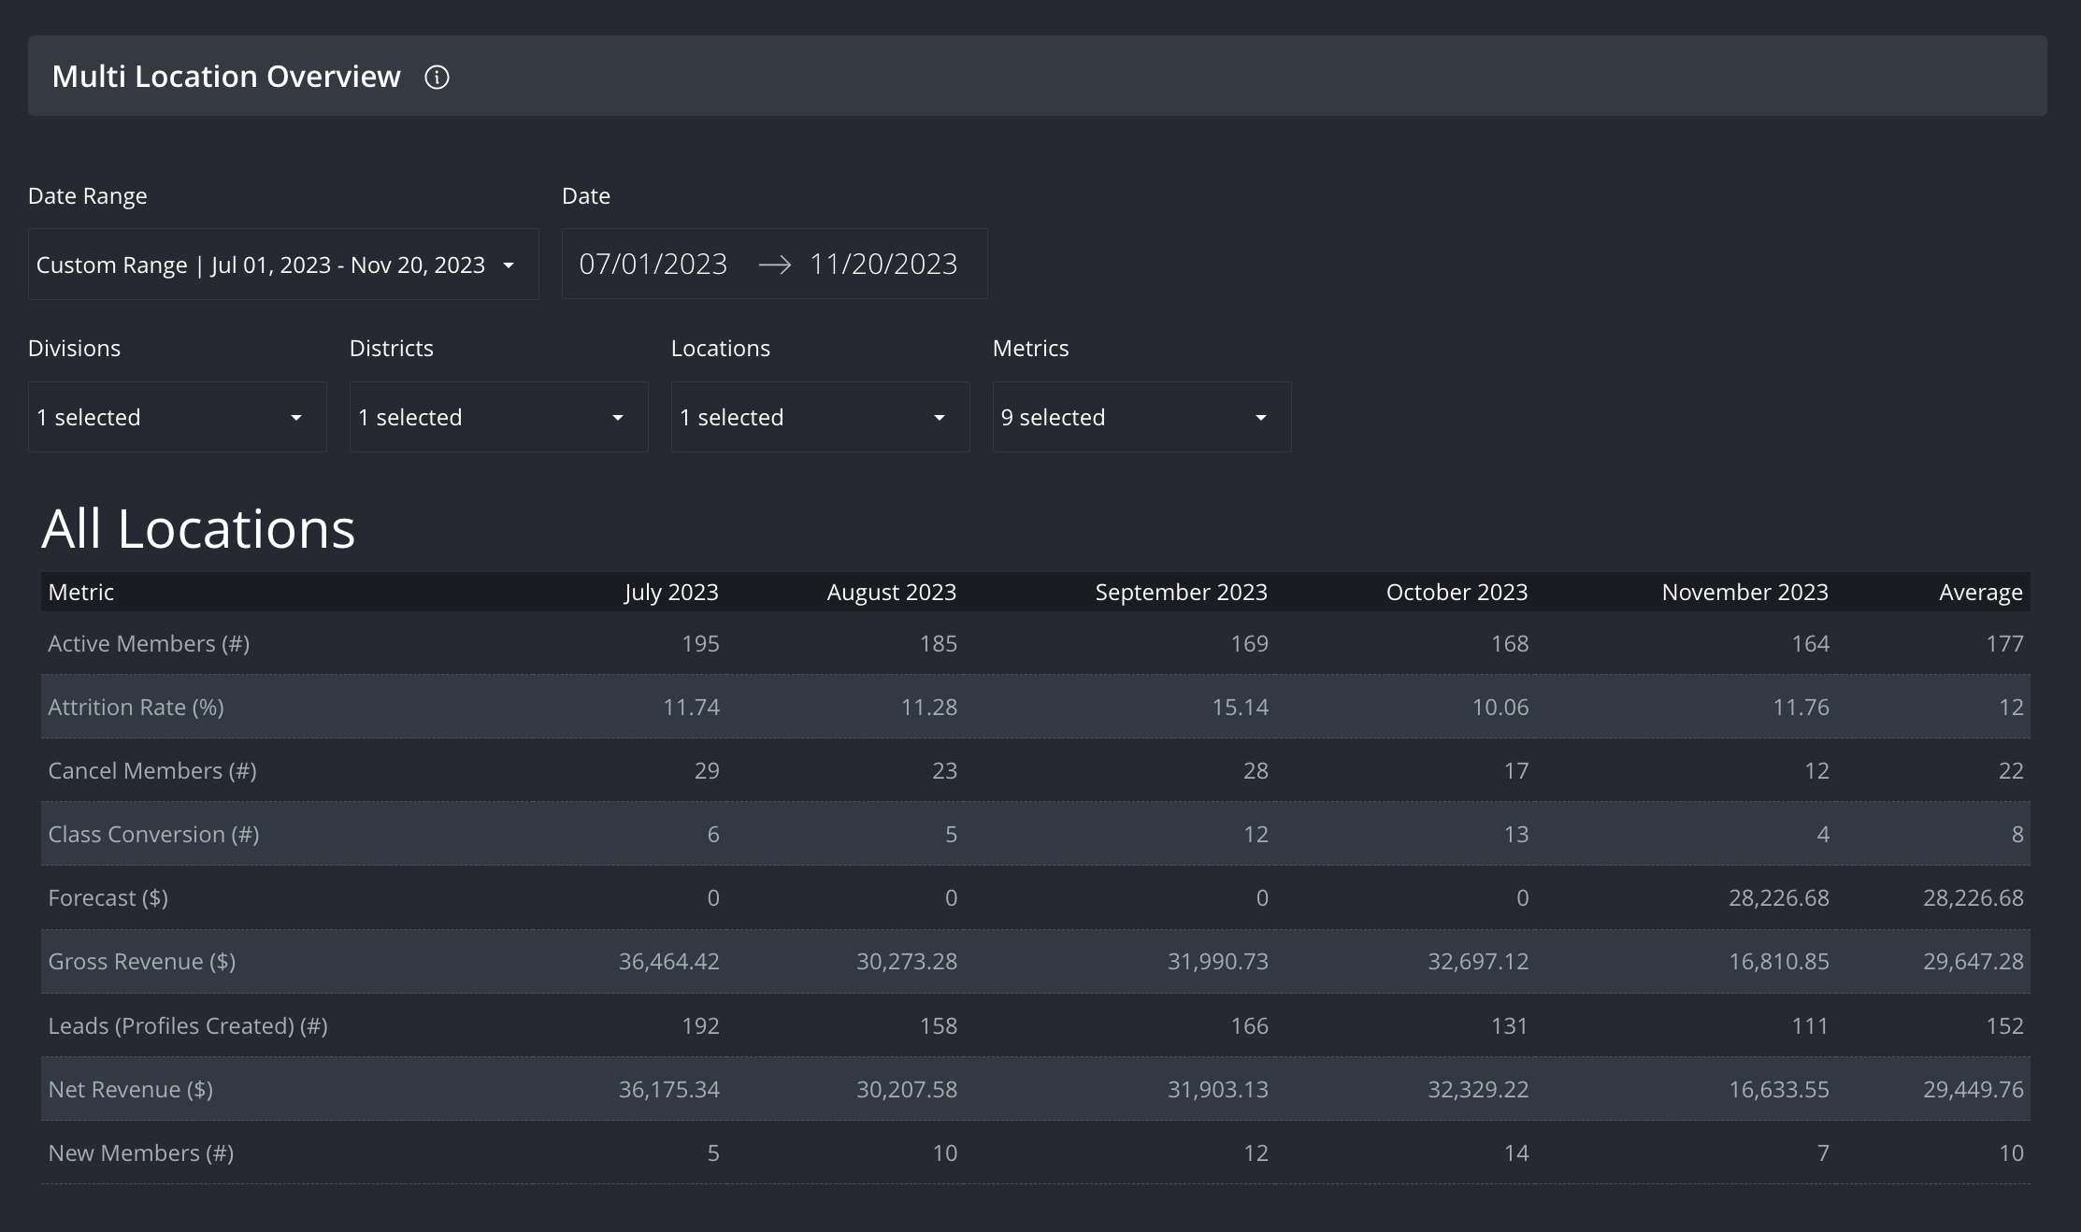Open the Custom Range date selector

[283, 265]
